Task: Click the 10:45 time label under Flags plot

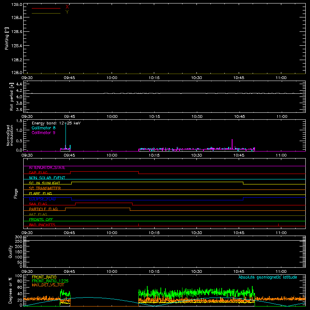Action: (239, 233)
